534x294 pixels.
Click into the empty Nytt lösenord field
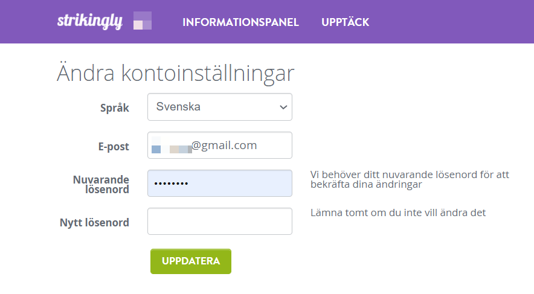tap(220, 221)
